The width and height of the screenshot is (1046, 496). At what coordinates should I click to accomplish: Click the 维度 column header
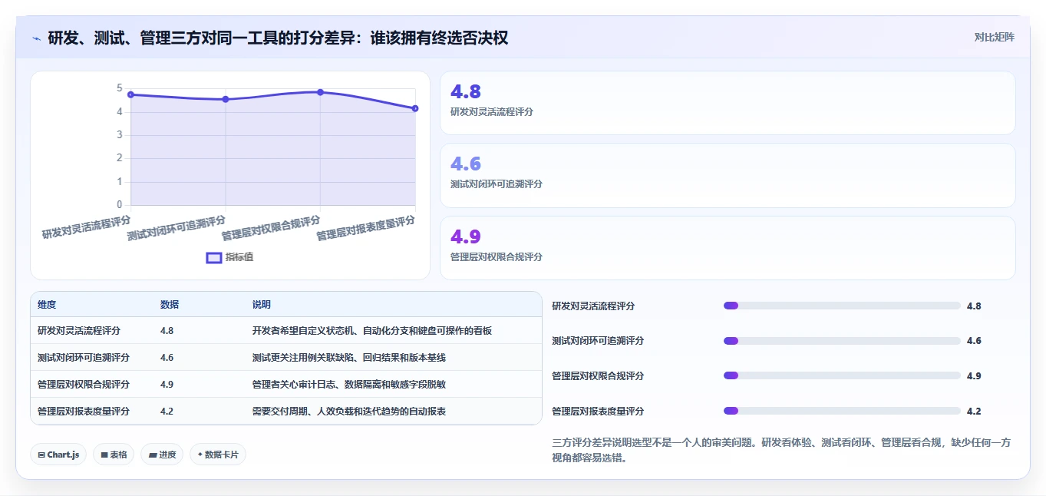(47, 305)
